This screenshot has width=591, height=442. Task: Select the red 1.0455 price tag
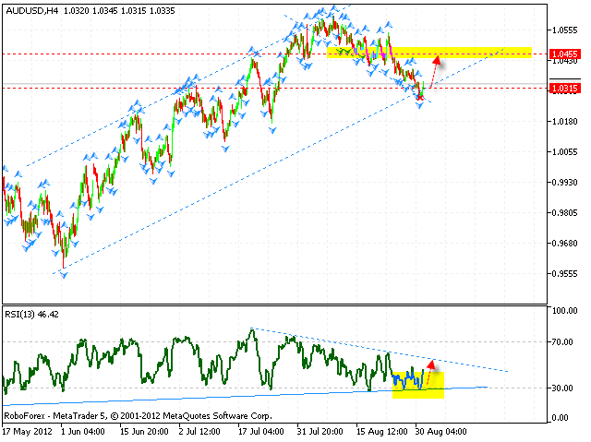(563, 54)
